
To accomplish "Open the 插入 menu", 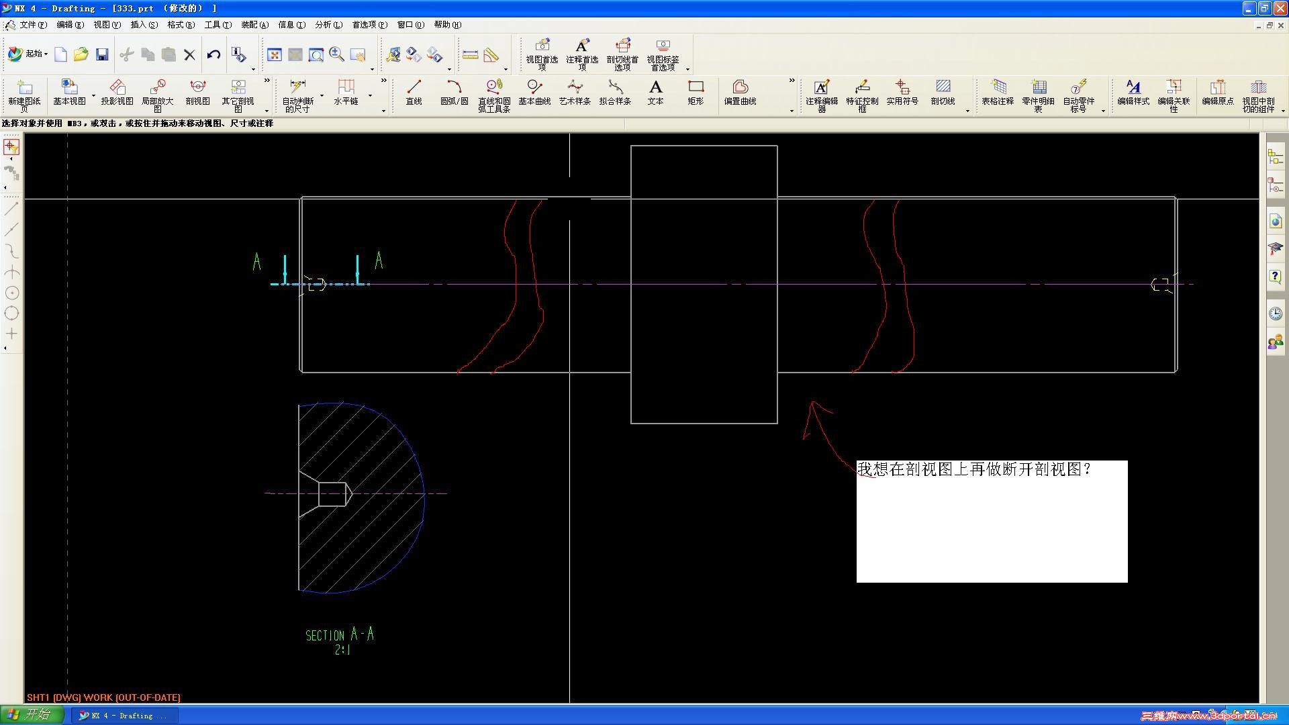I will [144, 25].
